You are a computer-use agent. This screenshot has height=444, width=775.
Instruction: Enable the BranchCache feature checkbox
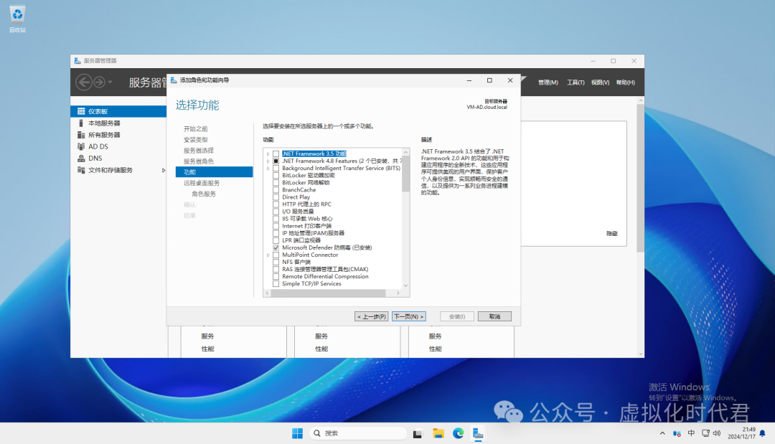coord(276,190)
